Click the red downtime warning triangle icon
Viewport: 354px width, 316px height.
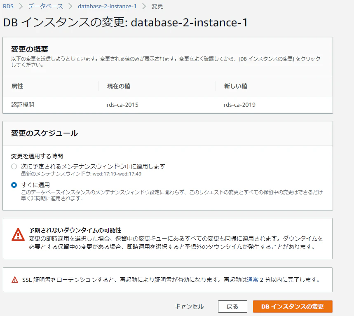[x=18, y=235]
